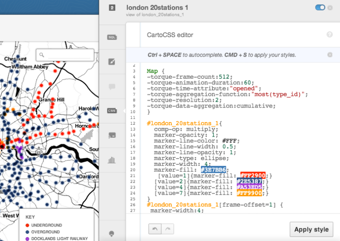The height and width of the screenshot is (241, 340).
Task: Click the layer number 2 badge
Action: coord(112,8)
